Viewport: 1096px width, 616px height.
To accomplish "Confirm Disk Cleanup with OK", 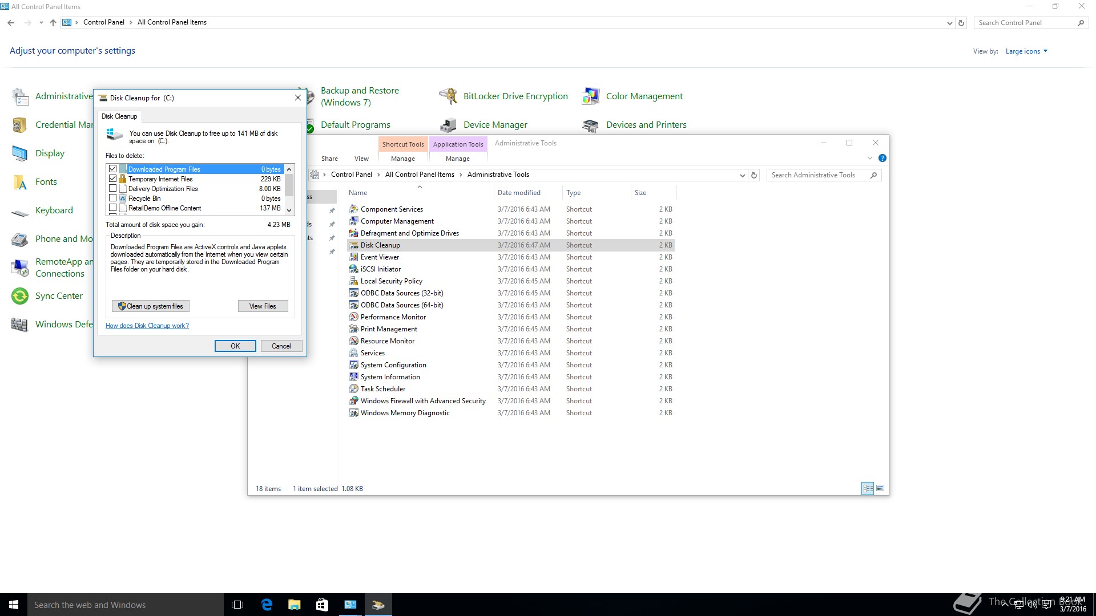I will click(235, 346).
